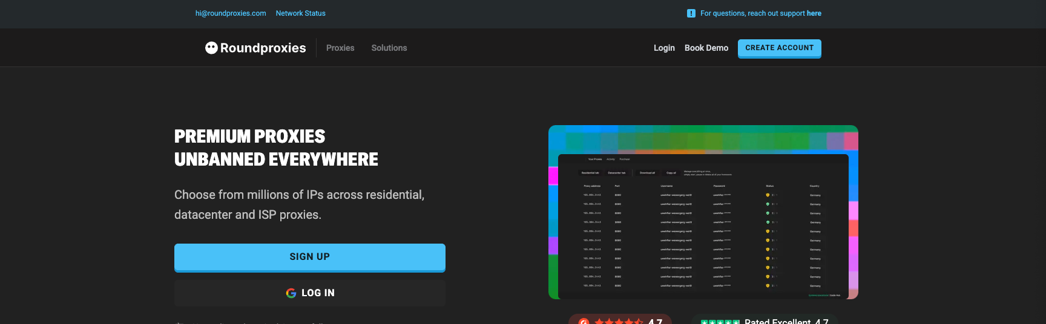Open the Proxies menu

340,48
